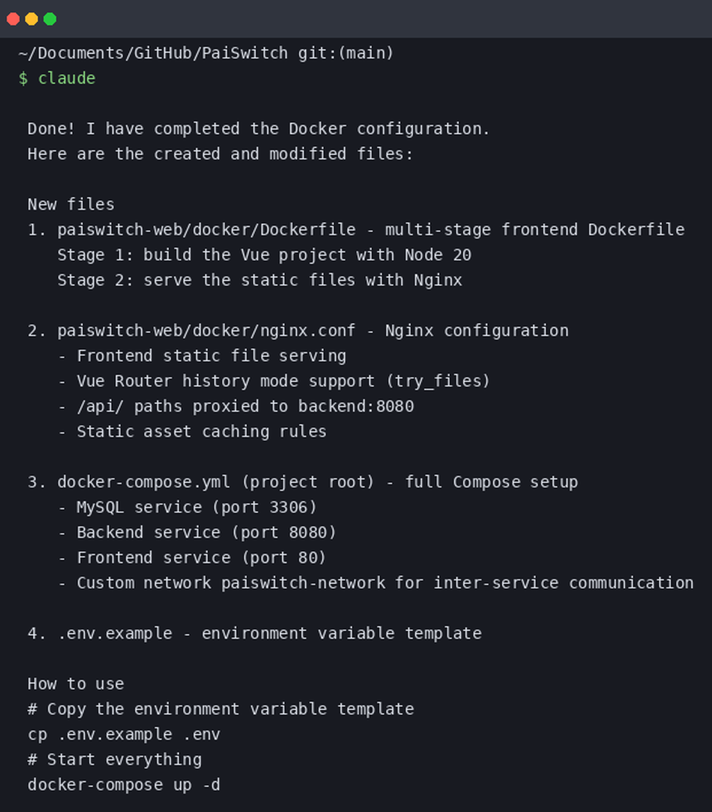Click the 'Backend service (port 8080)' line
Viewport: 712px width, 812px height.
pyautogui.click(x=206, y=533)
